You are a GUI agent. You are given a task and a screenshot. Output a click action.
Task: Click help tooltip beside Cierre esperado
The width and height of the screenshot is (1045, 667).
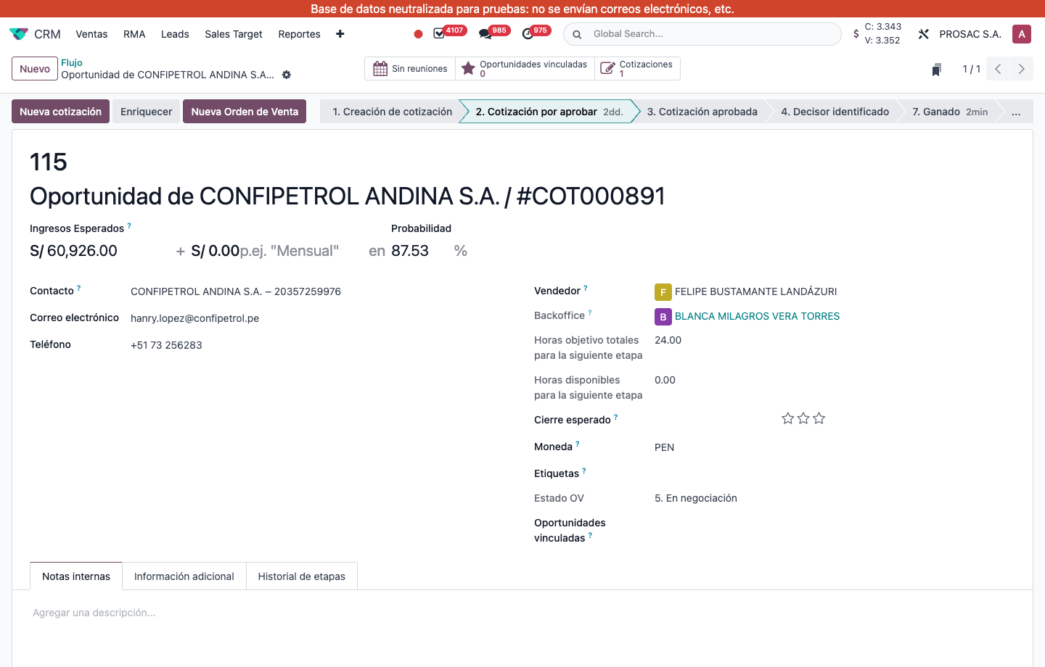point(616,417)
